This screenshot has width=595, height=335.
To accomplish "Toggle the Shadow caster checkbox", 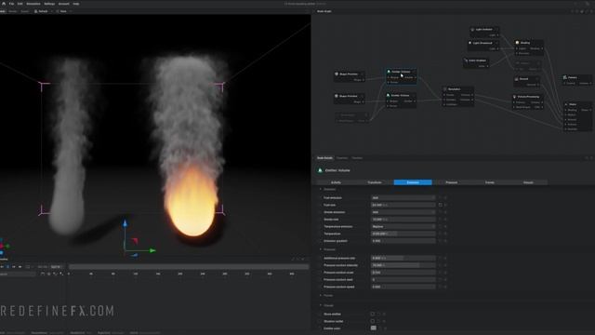I will click(x=373, y=321).
